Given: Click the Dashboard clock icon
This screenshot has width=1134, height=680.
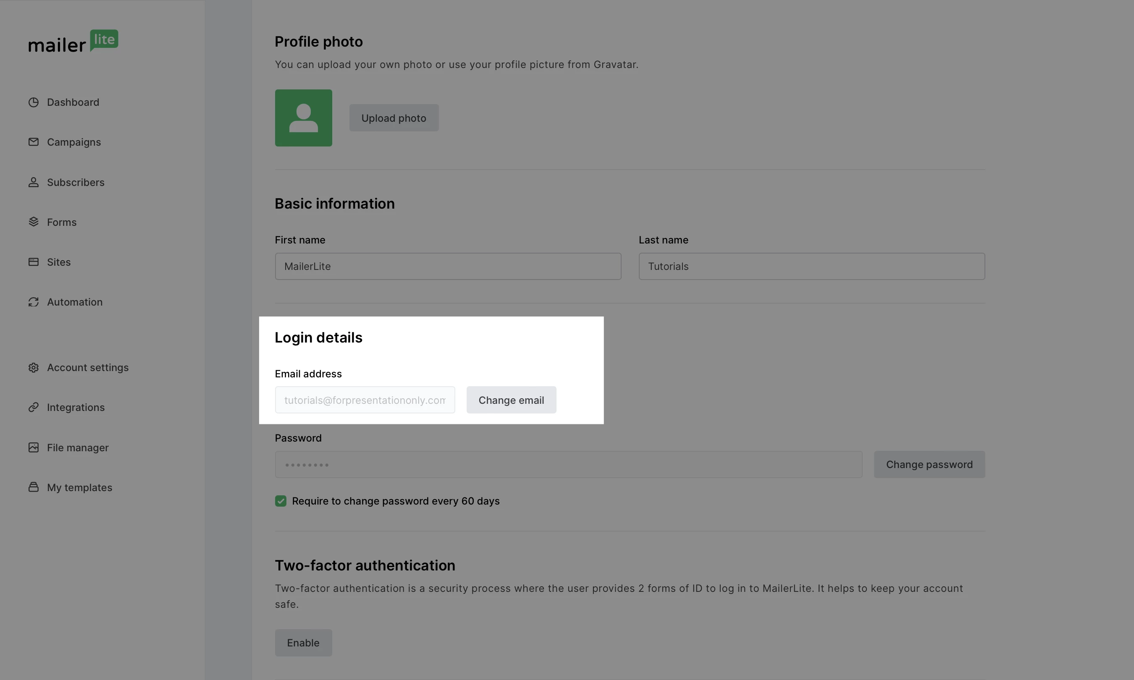Looking at the screenshot, I should [x=34, y=102].
